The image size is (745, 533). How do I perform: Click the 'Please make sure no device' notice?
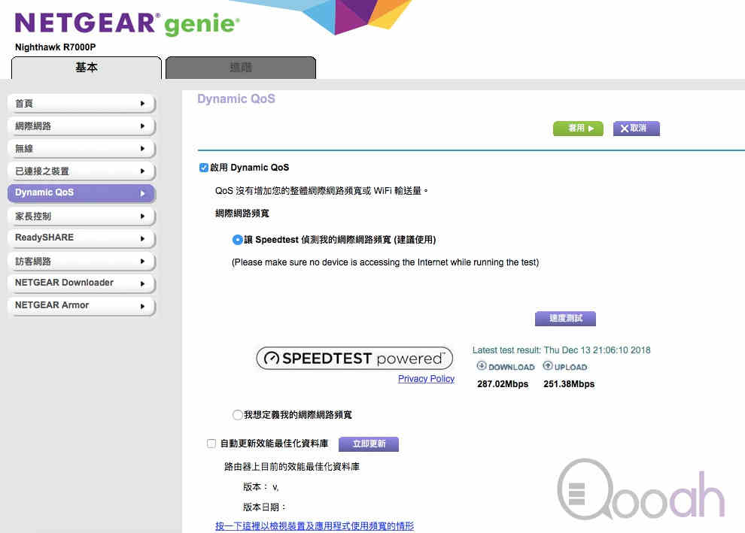(x=385, y=262)
